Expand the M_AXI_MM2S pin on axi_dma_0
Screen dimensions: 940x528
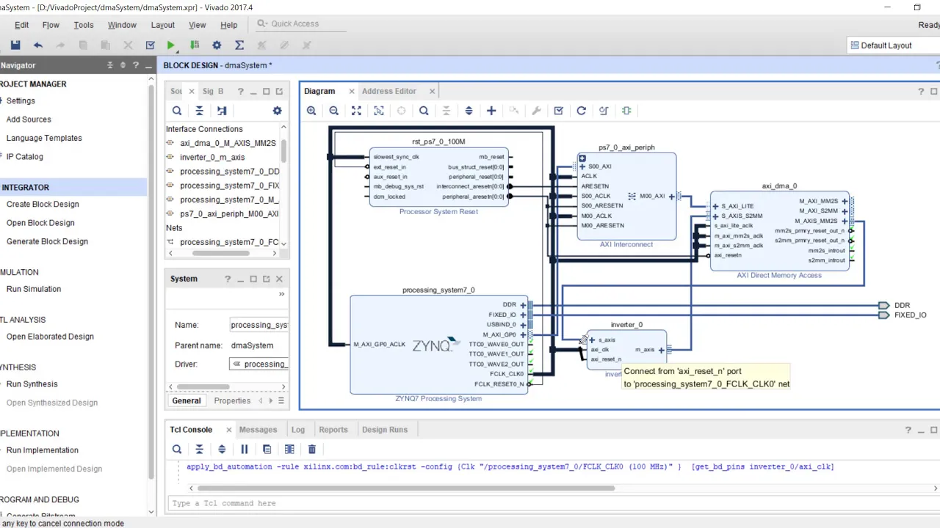[845, 201]
